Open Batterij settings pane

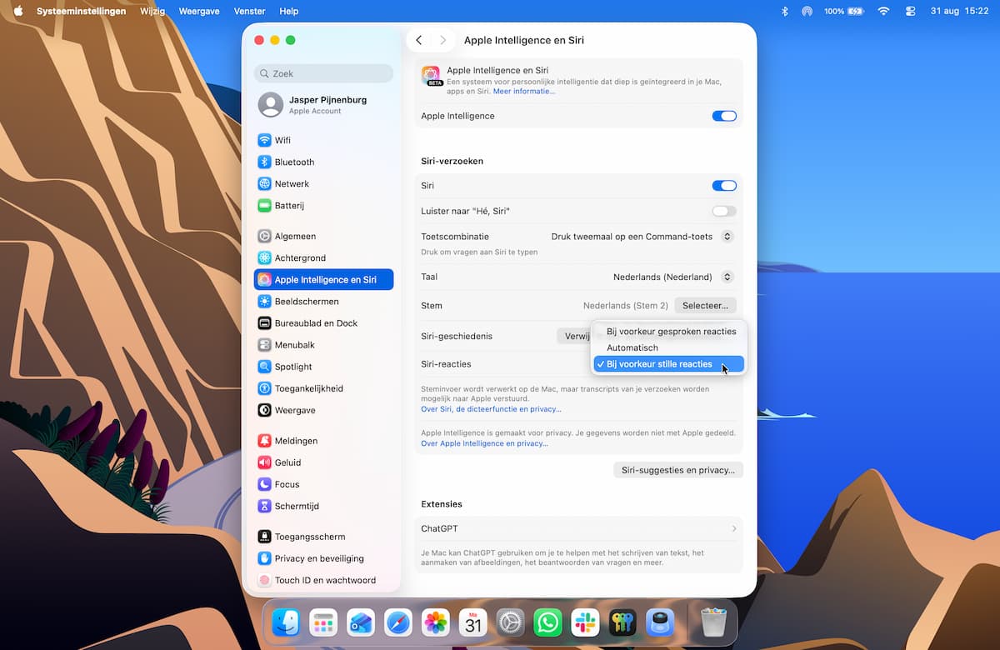pos(323,205)
